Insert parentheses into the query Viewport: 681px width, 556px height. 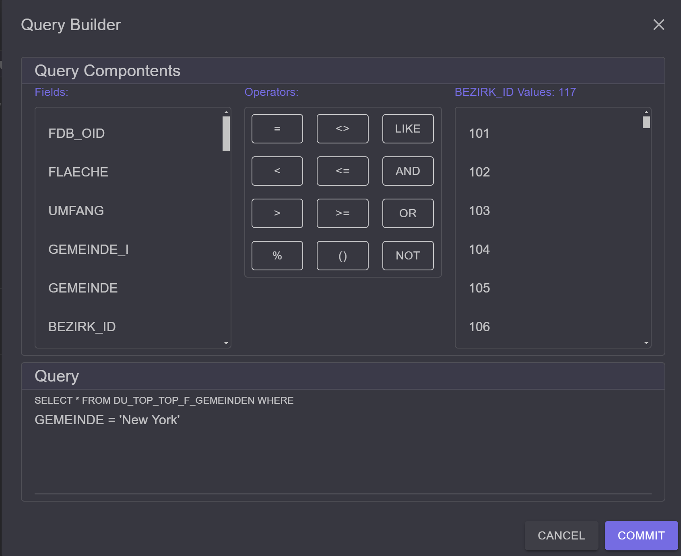tap(343, 255)
